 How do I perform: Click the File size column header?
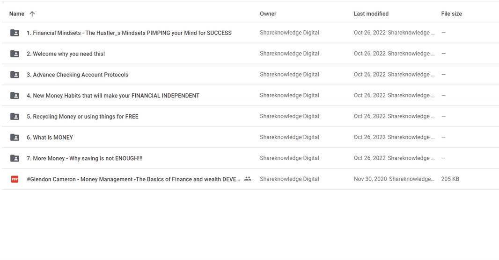(x=451, y=14)
